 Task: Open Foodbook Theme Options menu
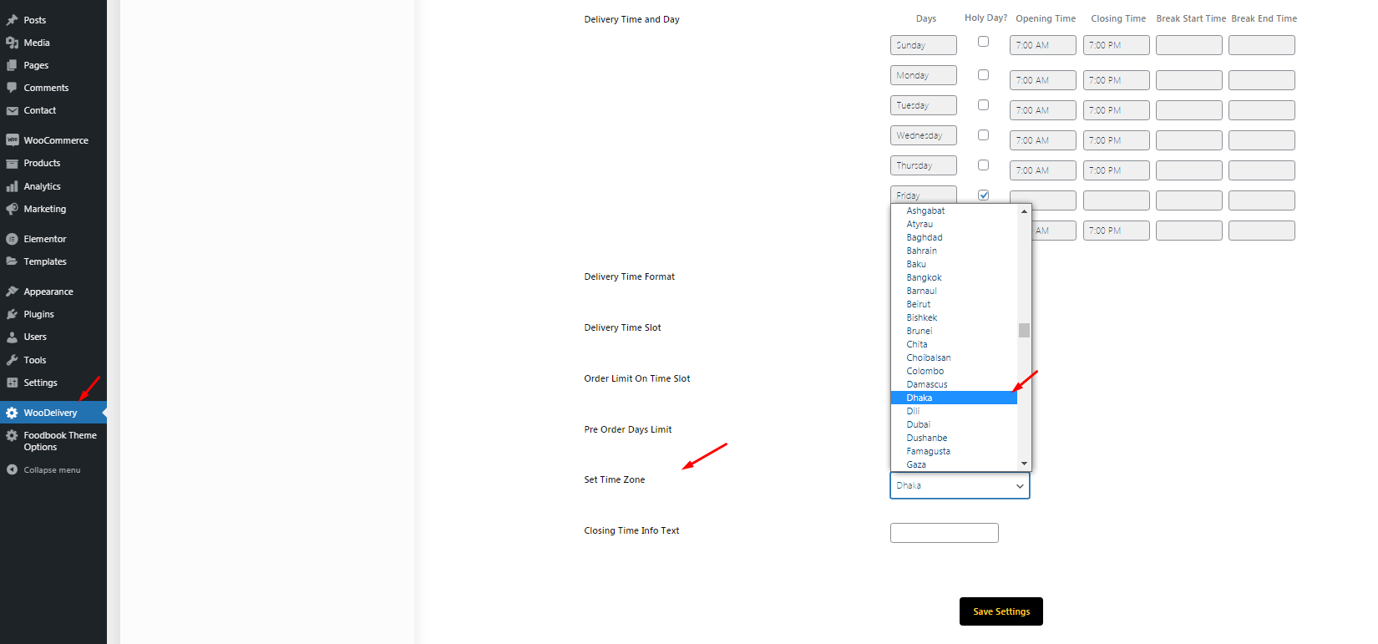tap(59, 441)
